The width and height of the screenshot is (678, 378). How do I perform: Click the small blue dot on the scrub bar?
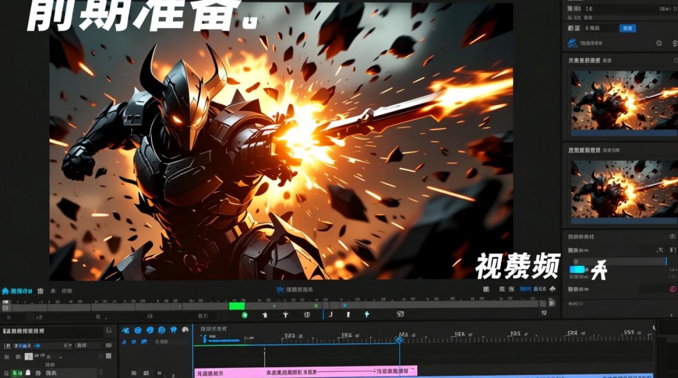click(x=345, y=305)
